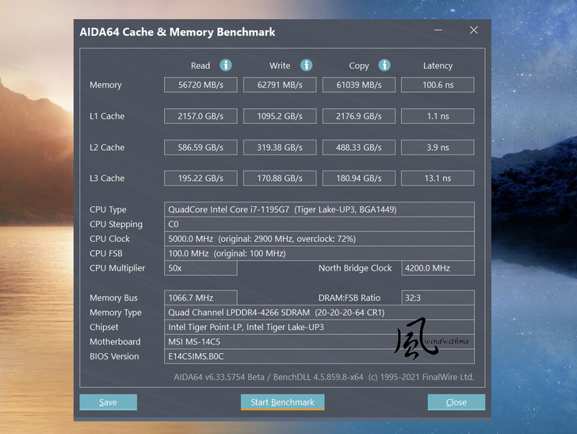Click the info icon next to Write
Viewport: 577px width, 434px height.
click(x=306, y=65)
